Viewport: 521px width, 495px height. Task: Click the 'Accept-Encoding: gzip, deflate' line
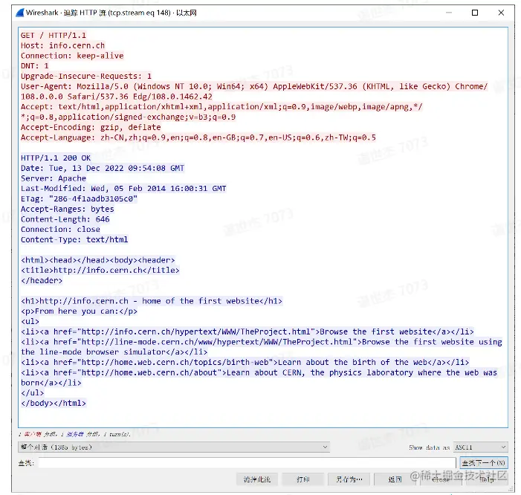[91, 127]
